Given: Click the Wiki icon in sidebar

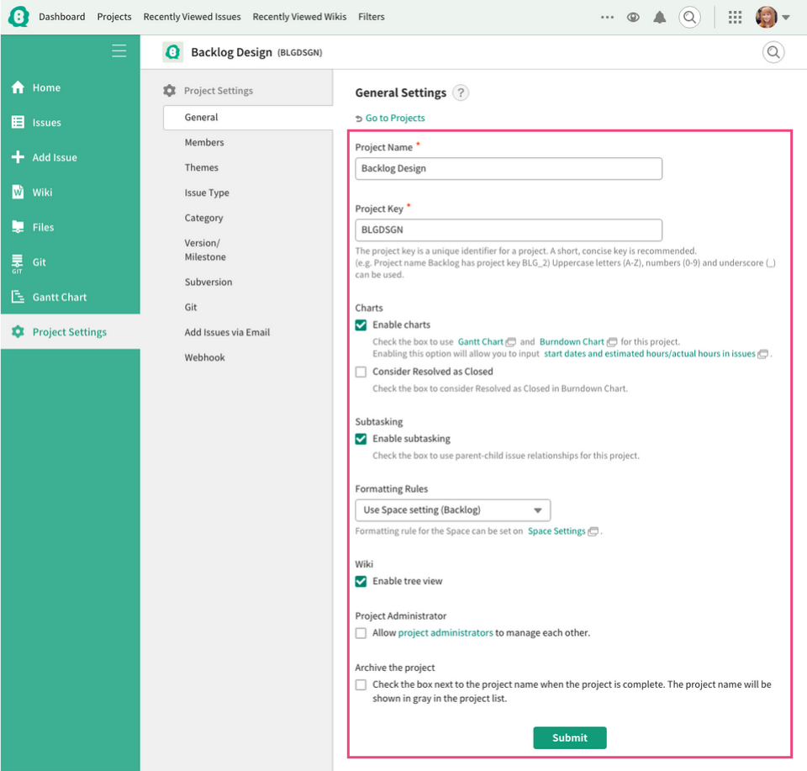Looking at the screenshot, I should (18, 192).
